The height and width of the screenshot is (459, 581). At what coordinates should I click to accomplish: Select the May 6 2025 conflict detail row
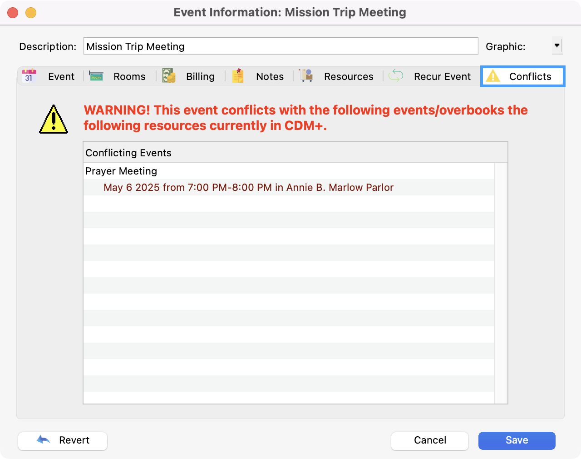[248, 188]
